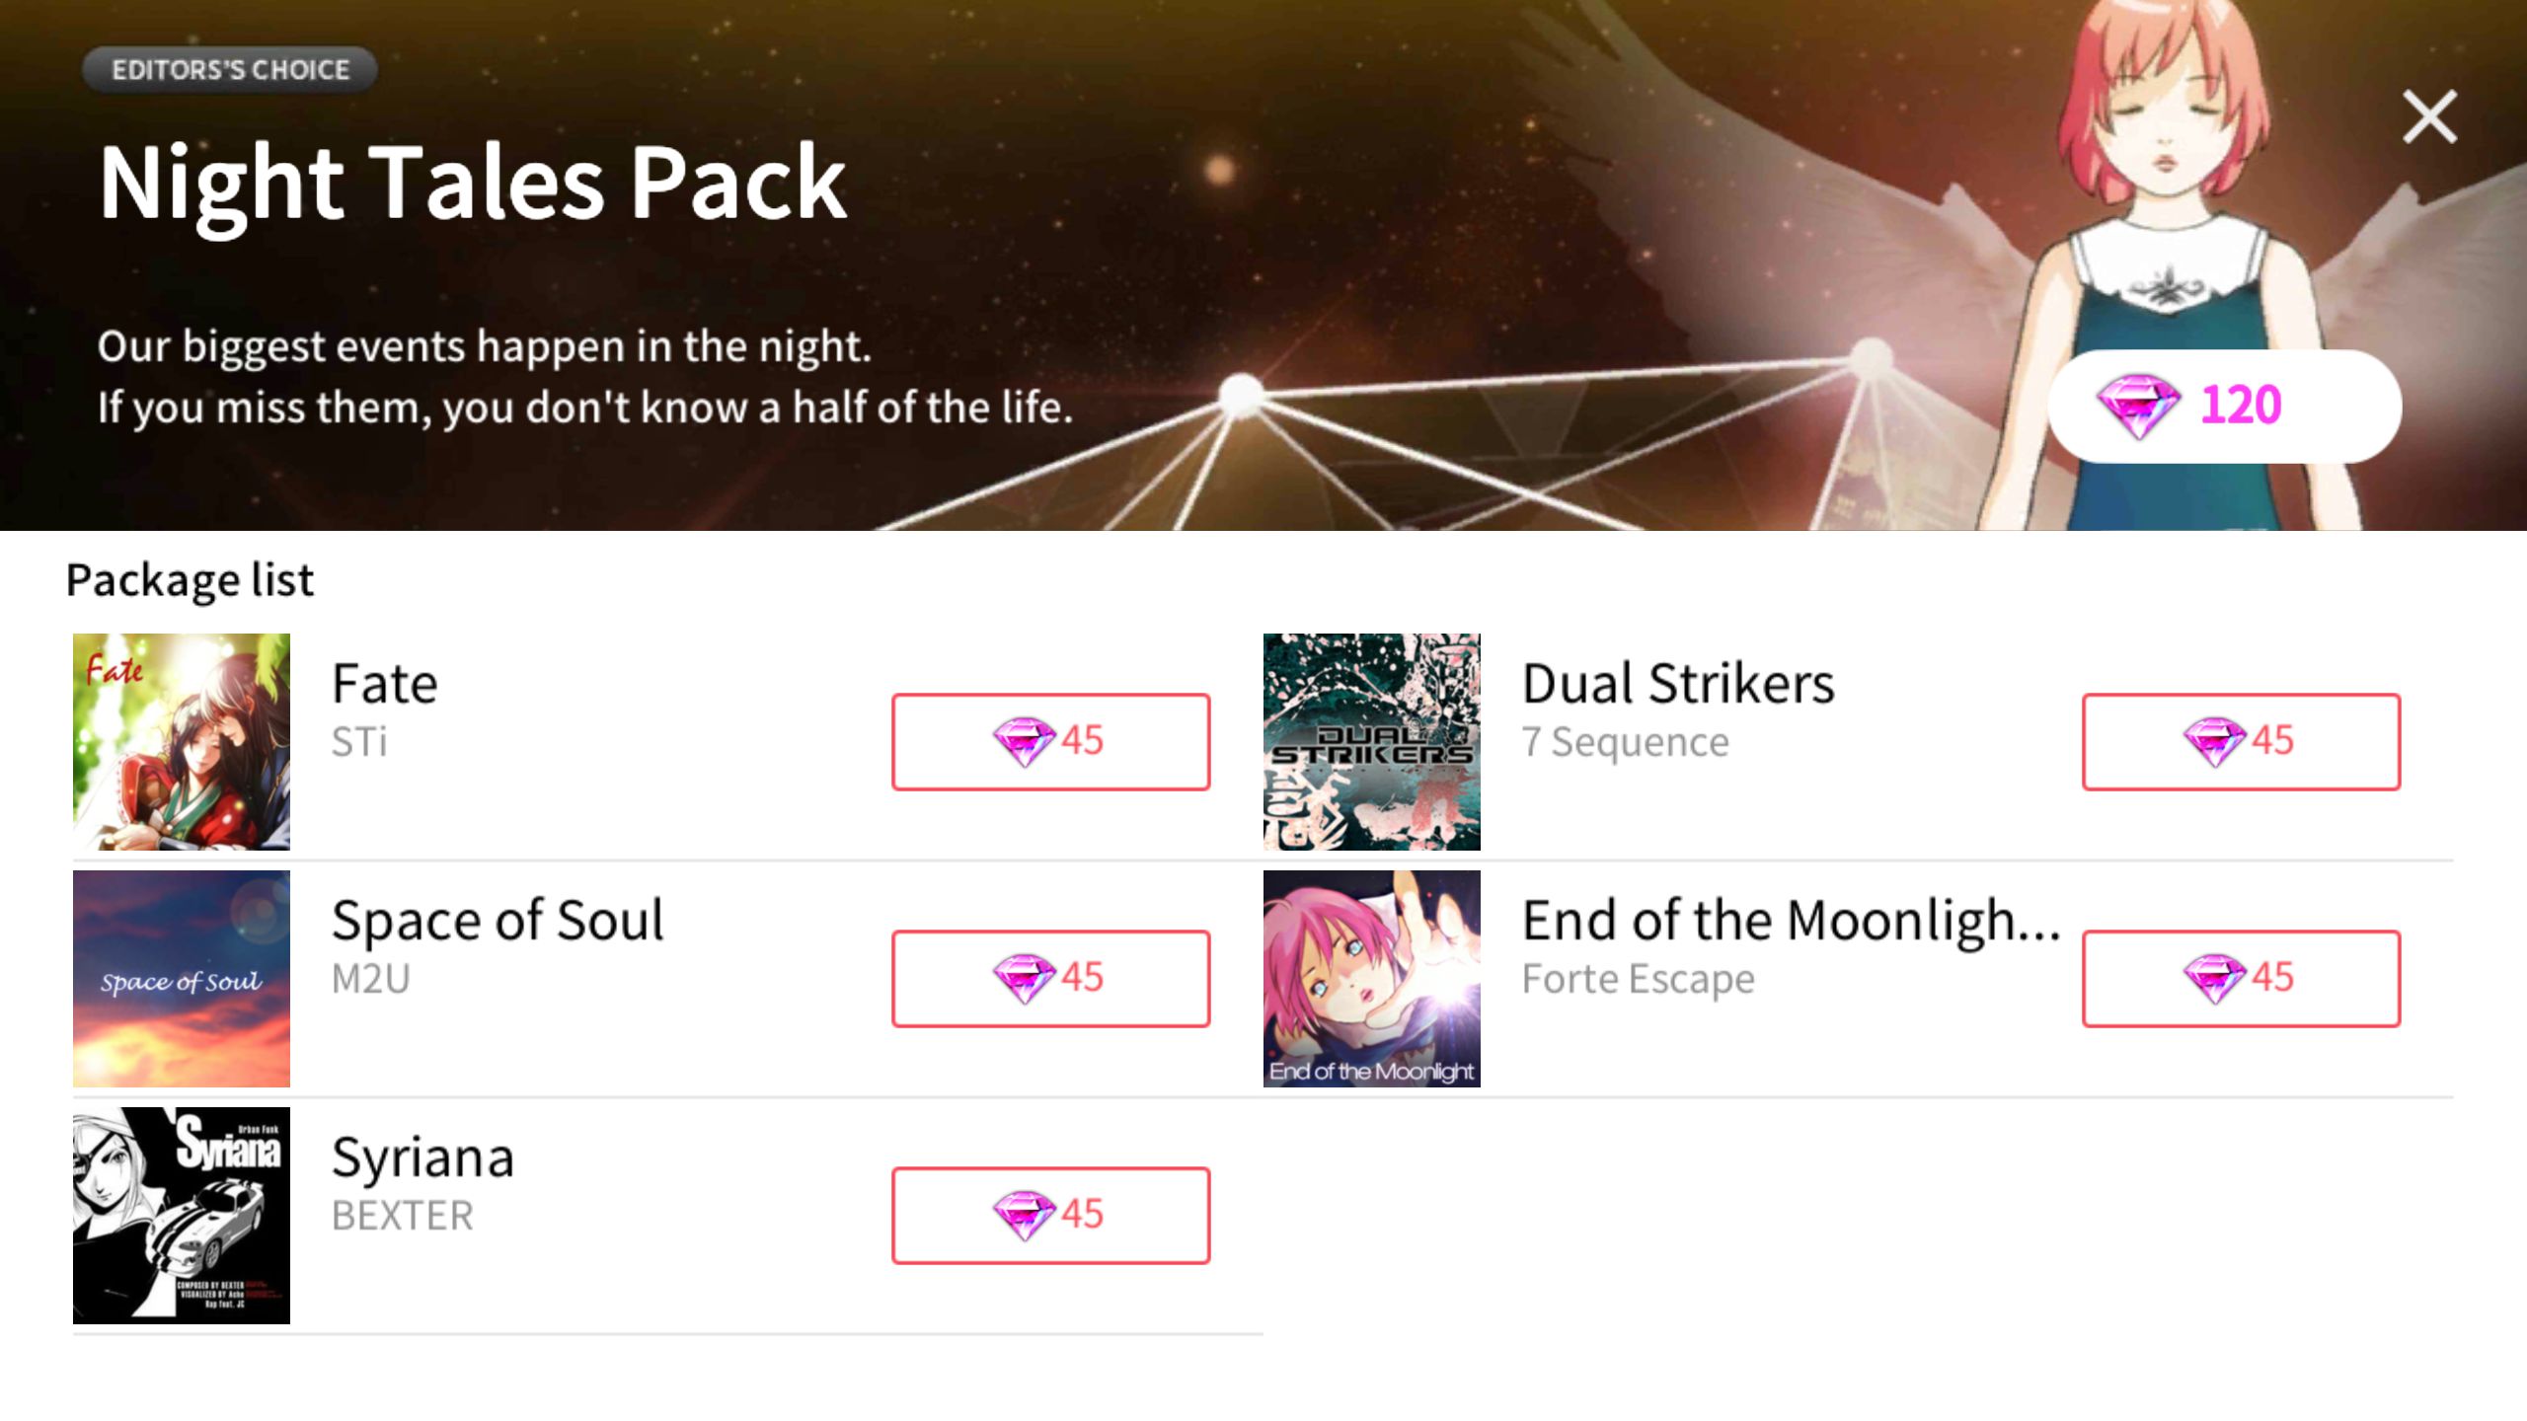Open the Space of Soul album cover

click(182, 979)
